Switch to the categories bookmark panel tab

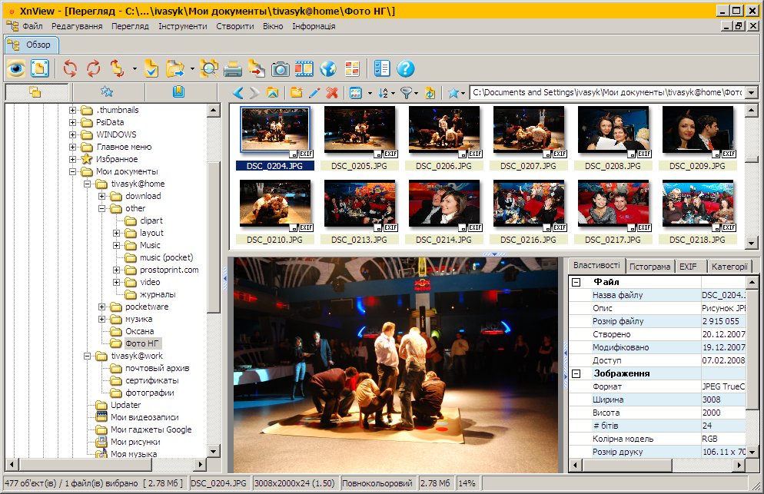click(178, 92)
